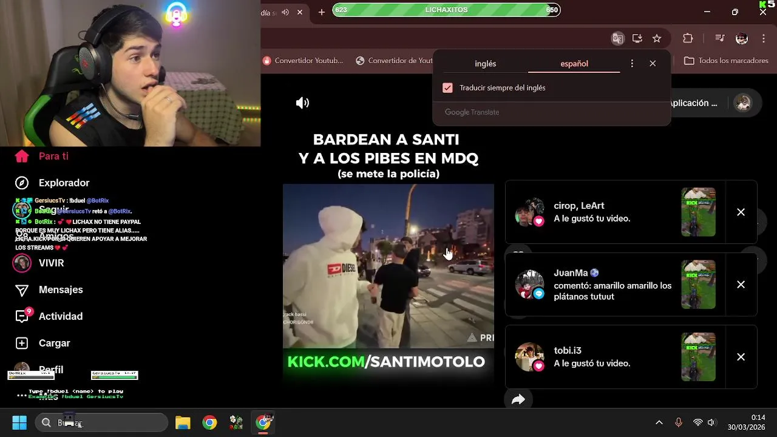This screenshot has height=437, width=777.
Task: Open the pixel-character app on taskbar
Action: click(x=236, y=422)
